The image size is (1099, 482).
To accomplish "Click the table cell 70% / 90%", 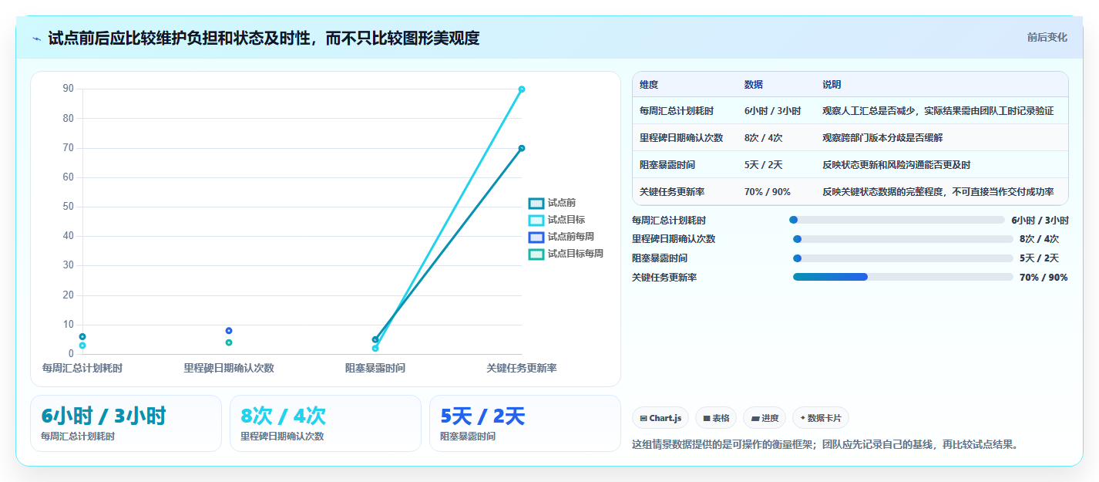I will [x=768, y=192].
